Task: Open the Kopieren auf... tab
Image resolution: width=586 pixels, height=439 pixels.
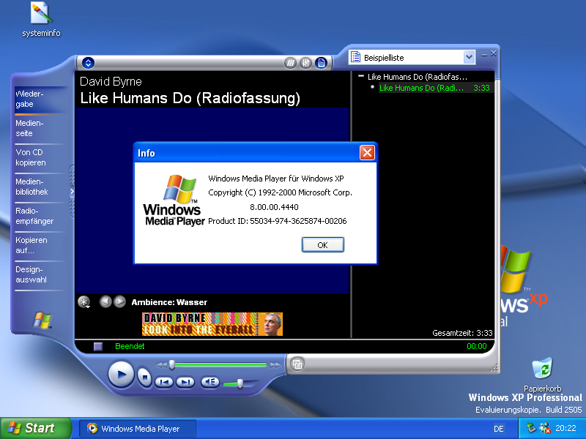Action: click(x=40, y=245)
